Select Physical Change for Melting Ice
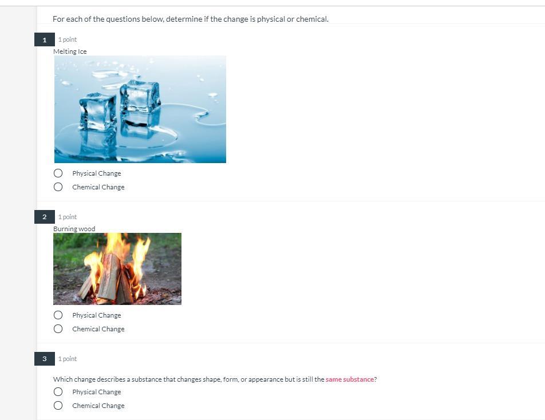 point(58,173)
